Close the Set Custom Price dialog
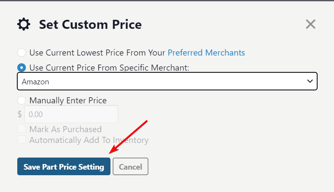The height and width of the screenshot is (192, 334). (x=311, y=24)
